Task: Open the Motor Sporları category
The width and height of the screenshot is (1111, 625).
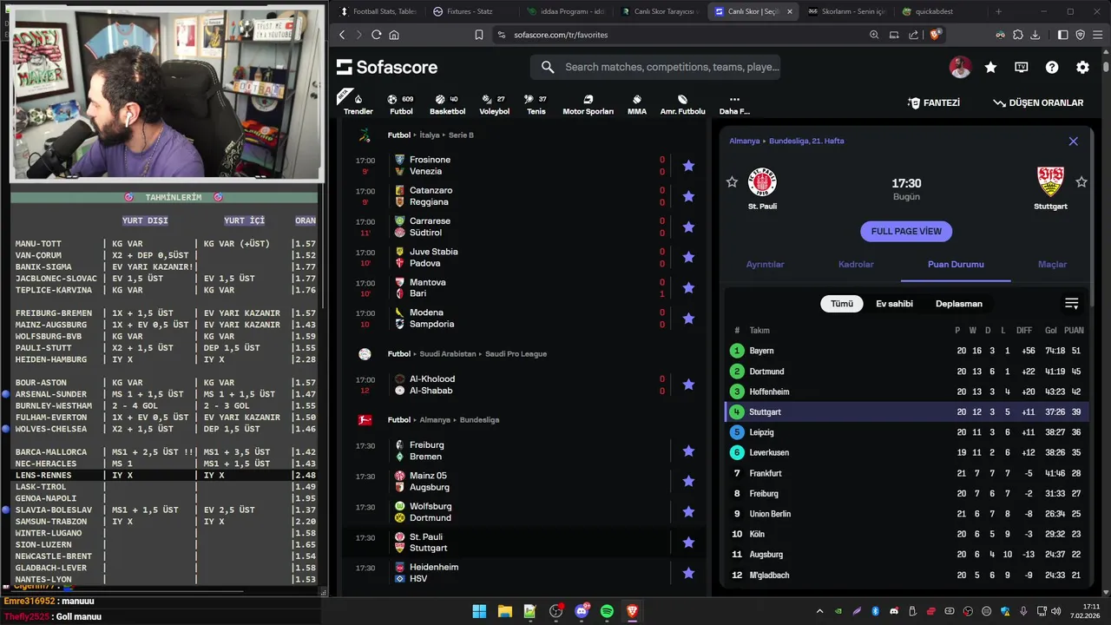Action: 588,104
